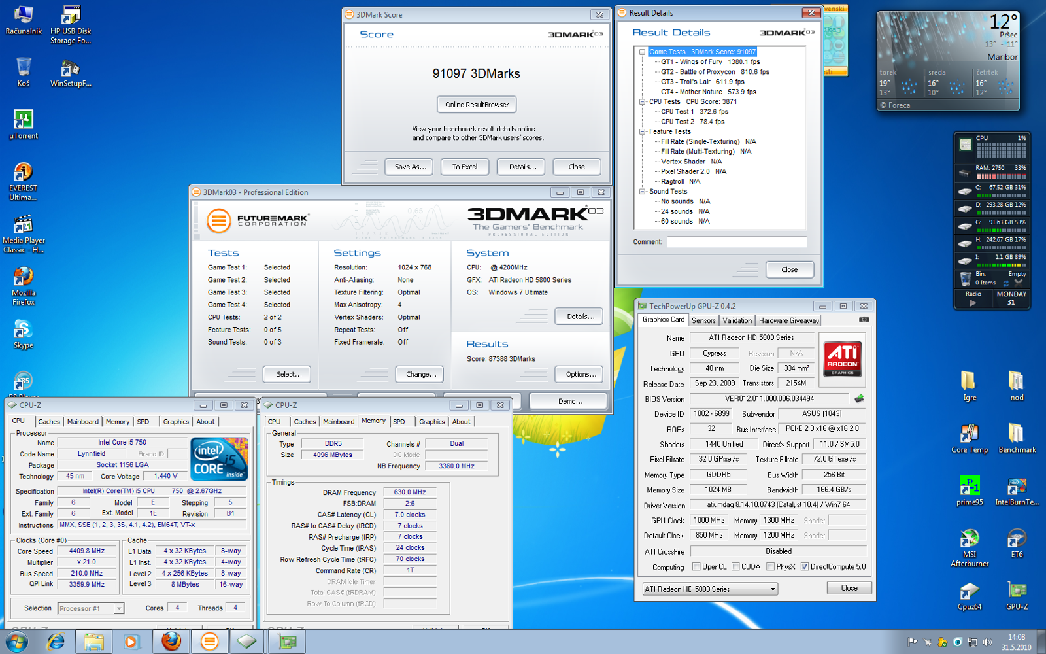Click the Save As... button
This screenshot has height=654, width=1046.
click(410, 167)
